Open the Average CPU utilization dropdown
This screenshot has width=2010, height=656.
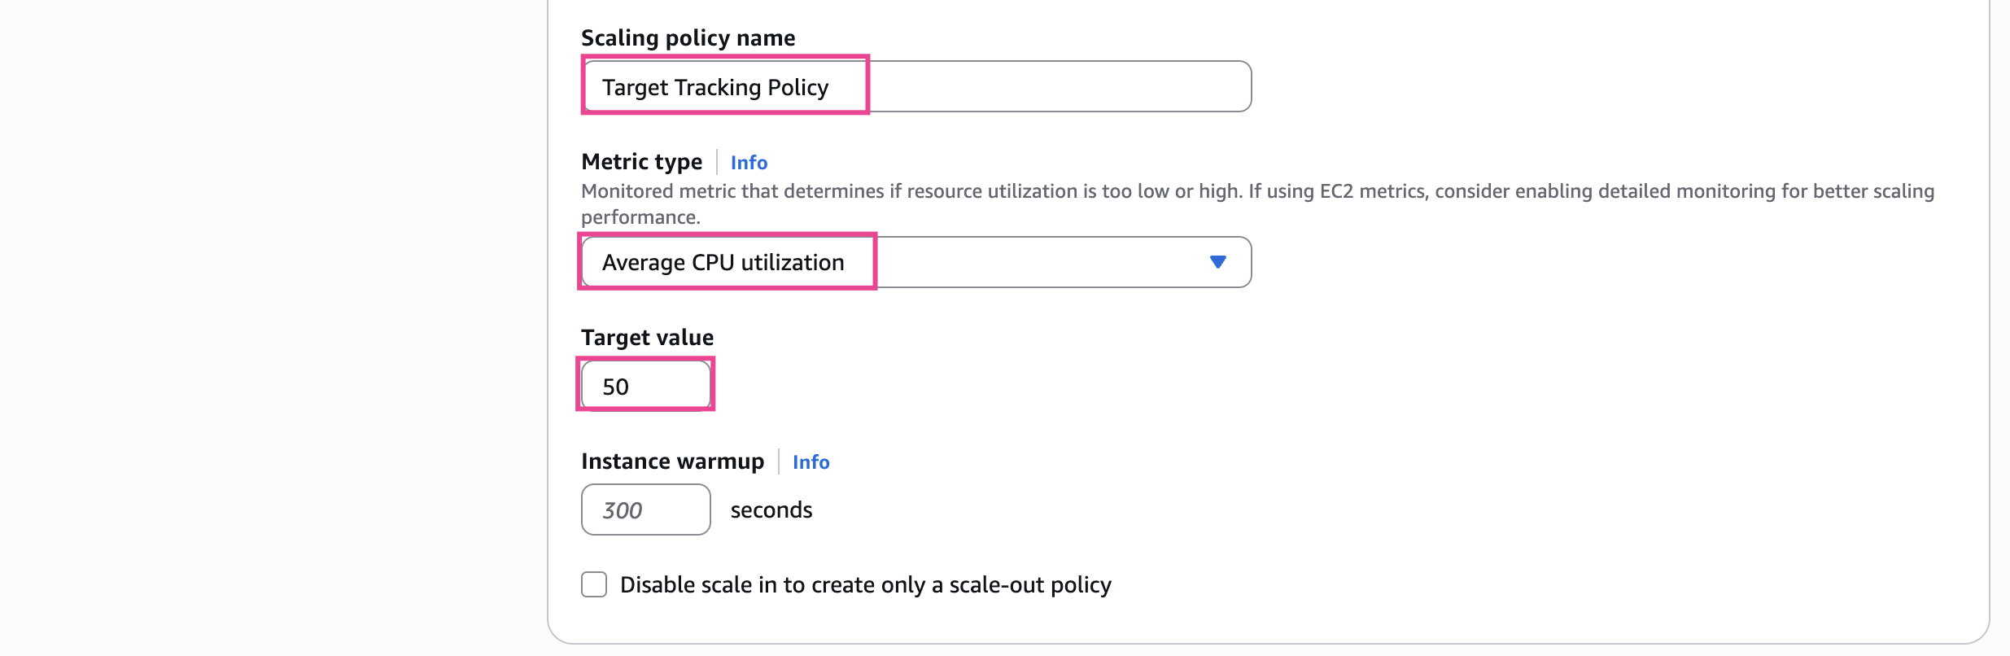[915, 262]
